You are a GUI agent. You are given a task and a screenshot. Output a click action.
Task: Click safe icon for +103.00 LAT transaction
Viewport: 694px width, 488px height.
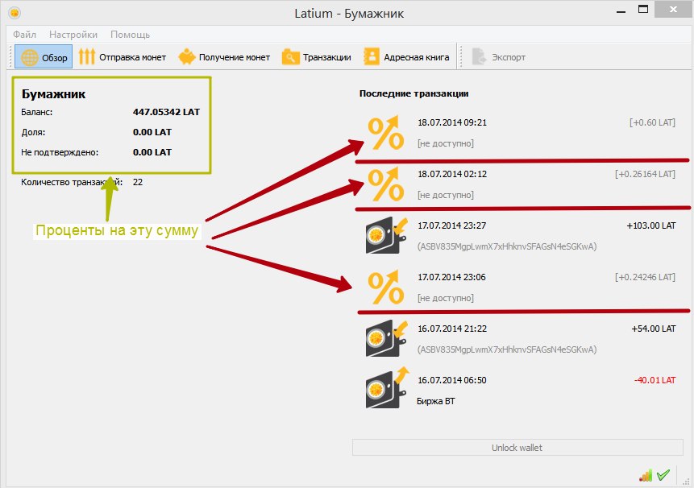tap(386, 235)
